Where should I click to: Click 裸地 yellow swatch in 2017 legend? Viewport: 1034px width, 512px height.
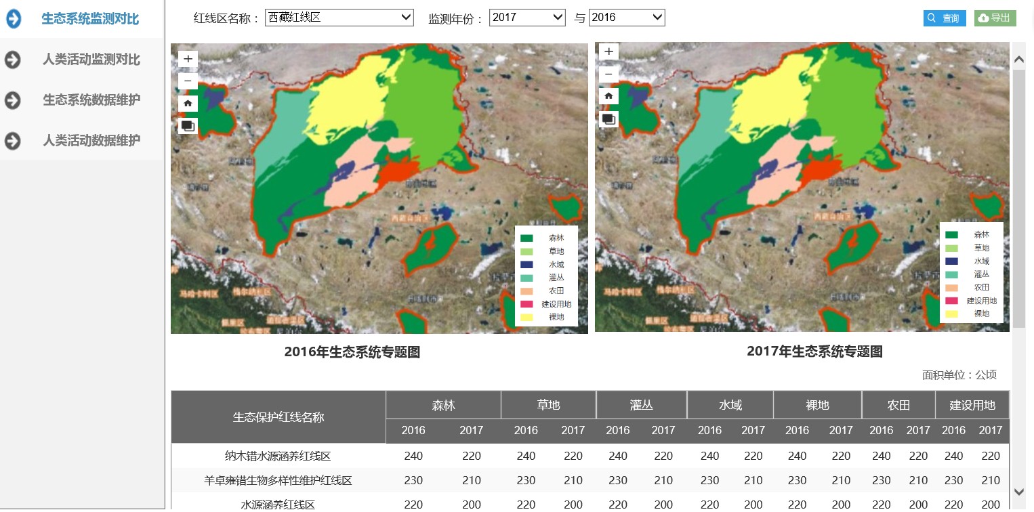point(951,314)
